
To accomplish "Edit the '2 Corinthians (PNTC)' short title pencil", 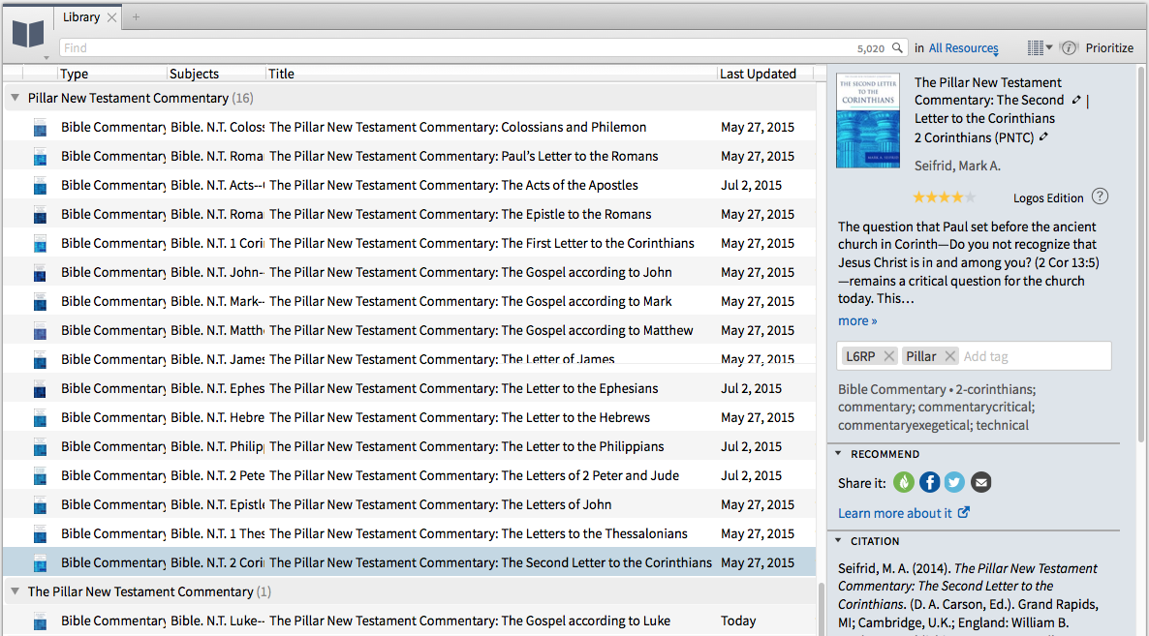I will click(x=1043, y=136).
